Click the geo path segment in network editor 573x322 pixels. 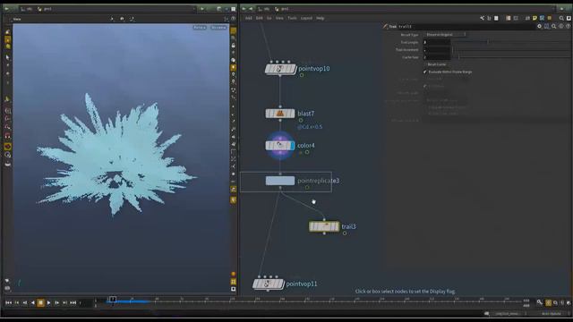(283, 9)
